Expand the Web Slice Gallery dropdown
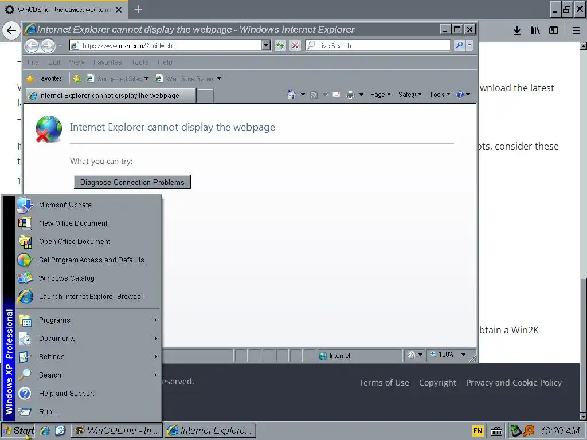This screenshot has width=587, height=440. pyautogui.click(x=220, y=78)
